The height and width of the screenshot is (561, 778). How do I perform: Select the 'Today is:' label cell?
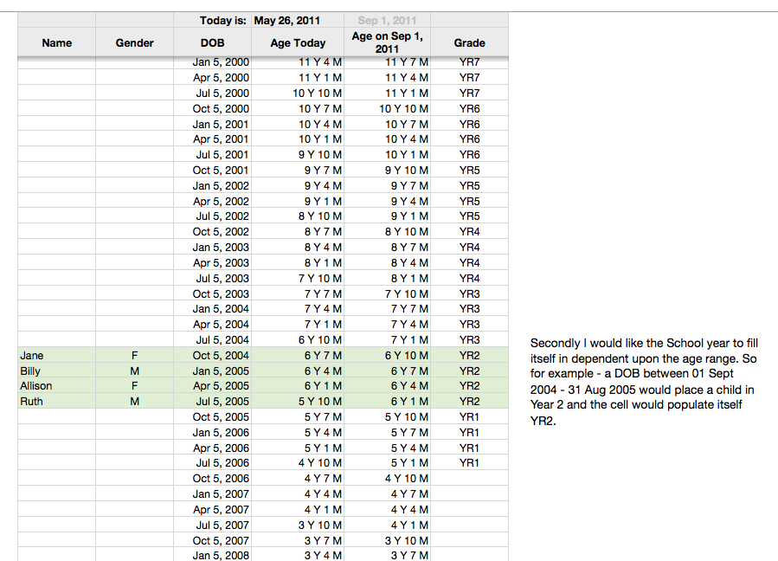click(x=212, y=21)
